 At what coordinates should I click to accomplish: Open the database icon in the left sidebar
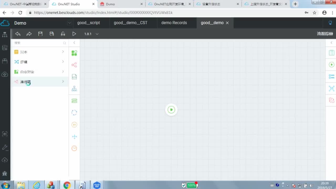click(5, 48)
